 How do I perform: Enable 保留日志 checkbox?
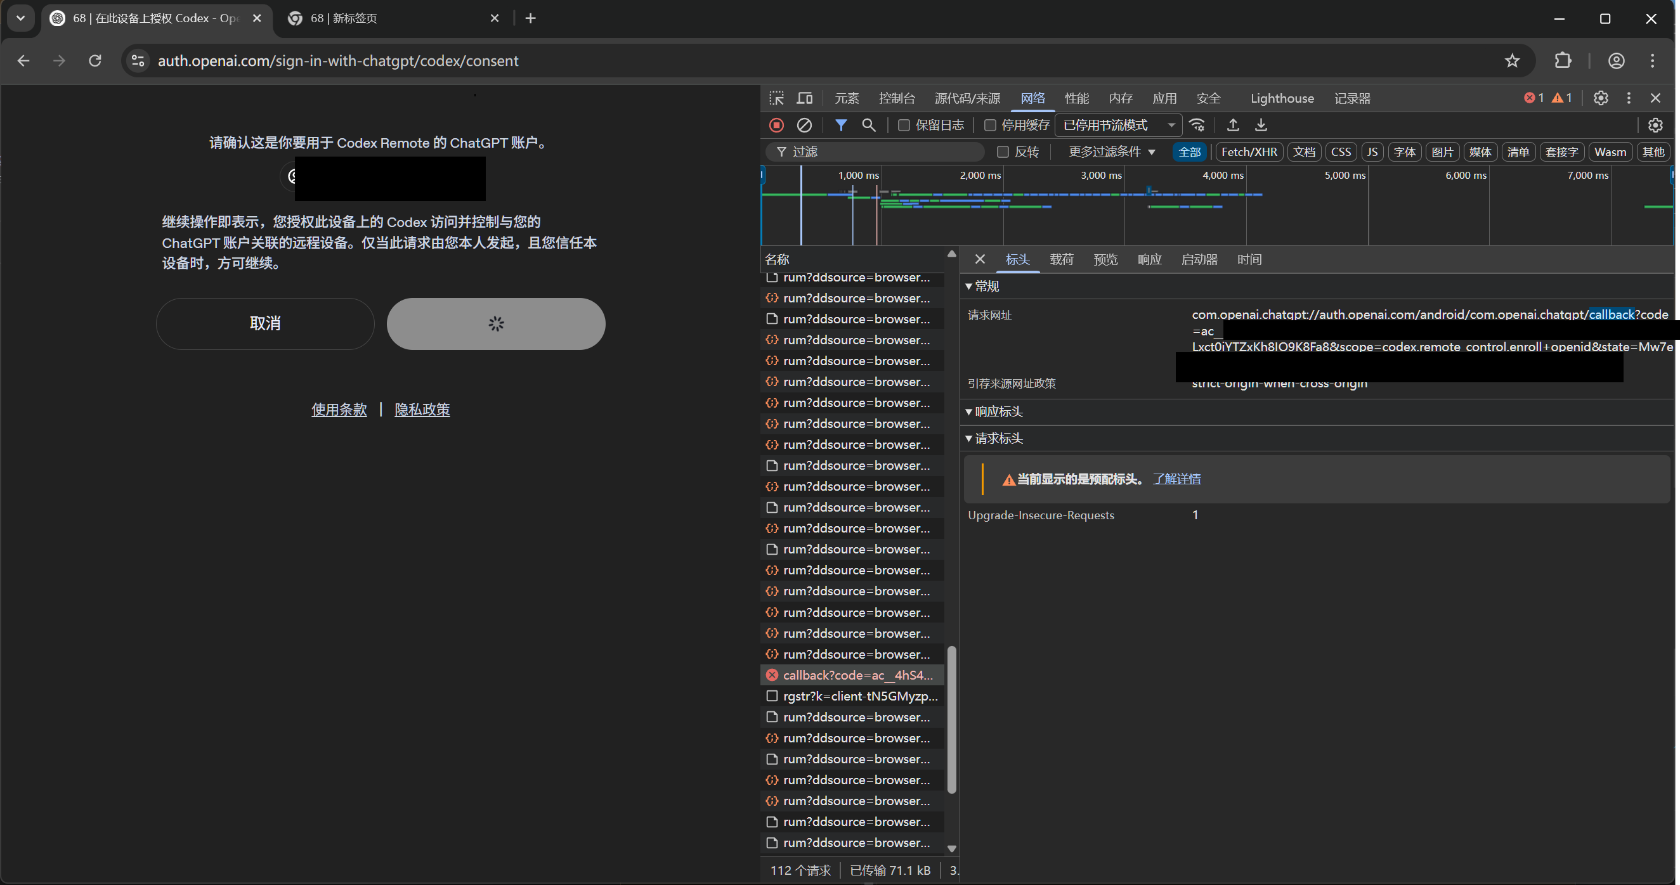[903, 125]
